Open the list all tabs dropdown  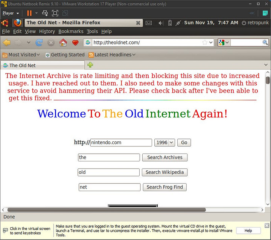266,65
